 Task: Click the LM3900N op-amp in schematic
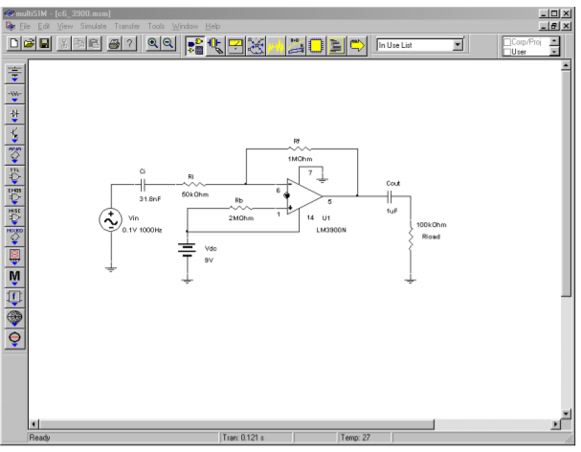[x=304, y=198]
